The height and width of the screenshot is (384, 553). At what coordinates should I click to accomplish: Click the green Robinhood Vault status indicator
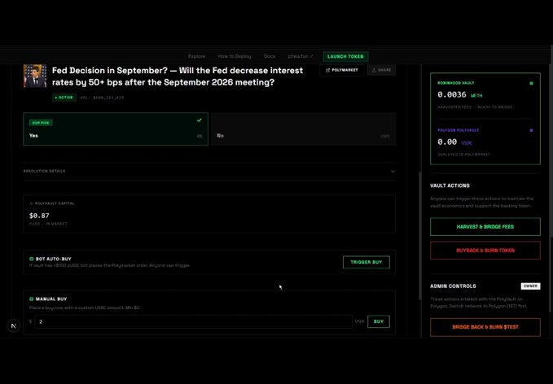pyautogui.click(x=531, y=84)
